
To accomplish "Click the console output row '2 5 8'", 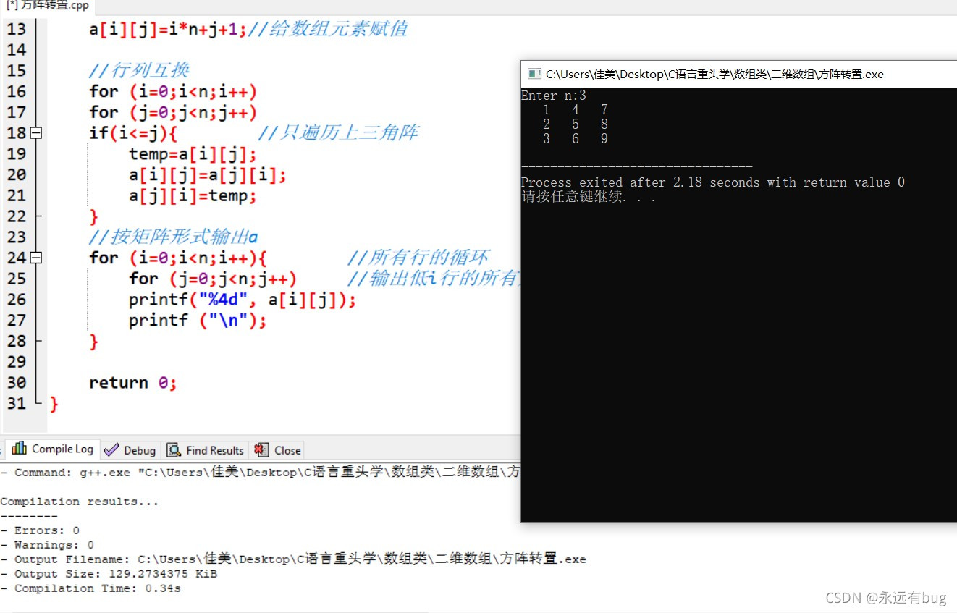I will point(576,124).
